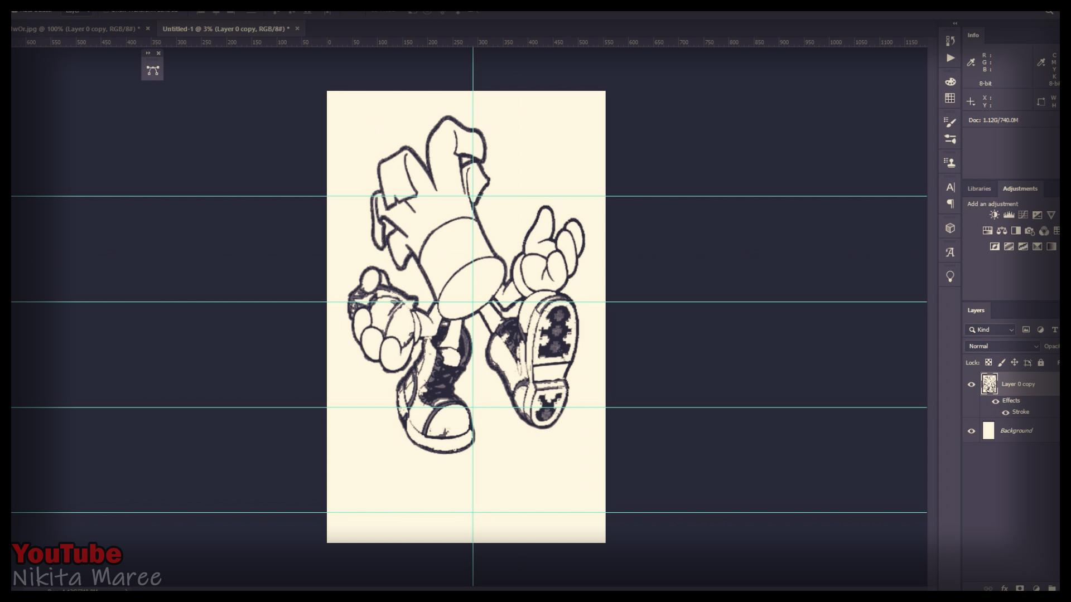Switch to the Untitled-1 document tab
The height and width of the screenshot is (602, 1071).
tap(225, 28)
